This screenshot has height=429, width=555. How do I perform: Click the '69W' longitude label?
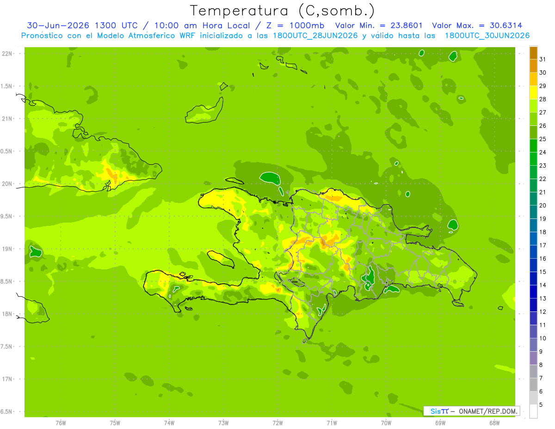pos(440,423)
